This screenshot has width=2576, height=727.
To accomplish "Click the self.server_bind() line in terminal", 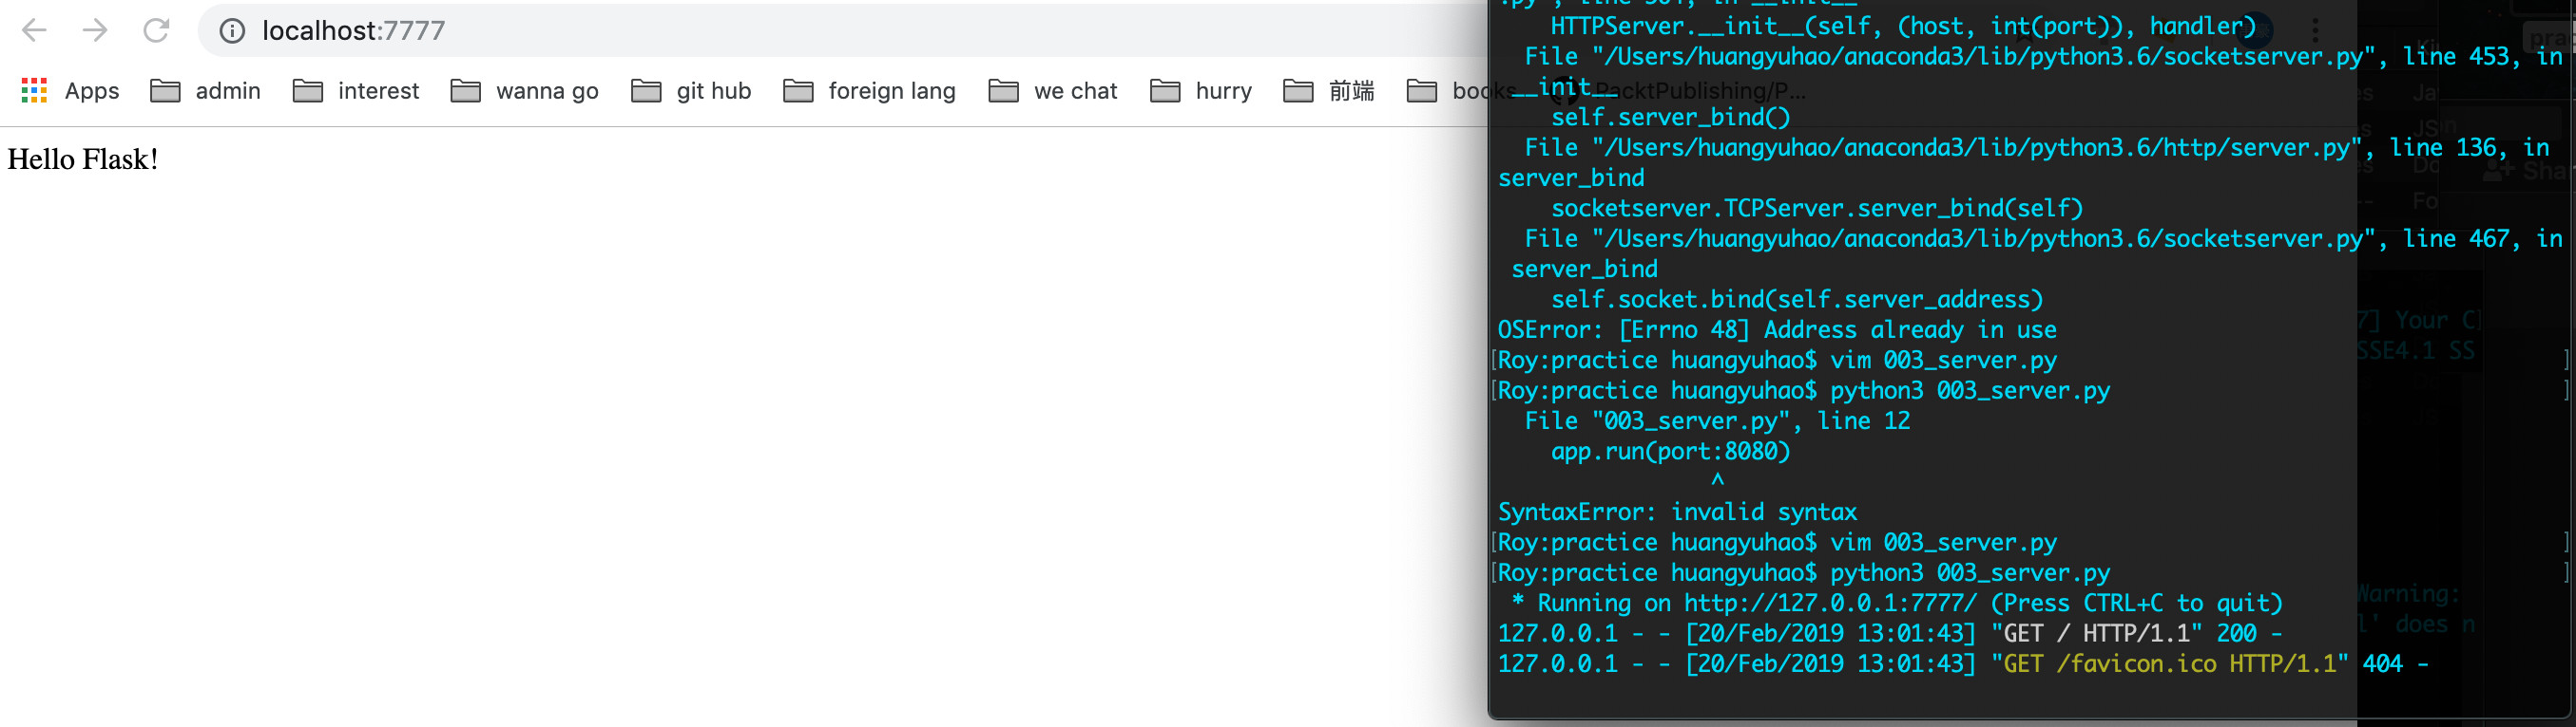I will click(1670, 118).
